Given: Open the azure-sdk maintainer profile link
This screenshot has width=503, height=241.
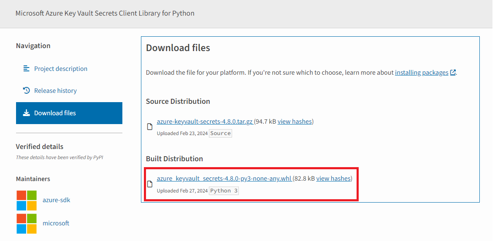Looking at the screenshot, I should 56,200.
